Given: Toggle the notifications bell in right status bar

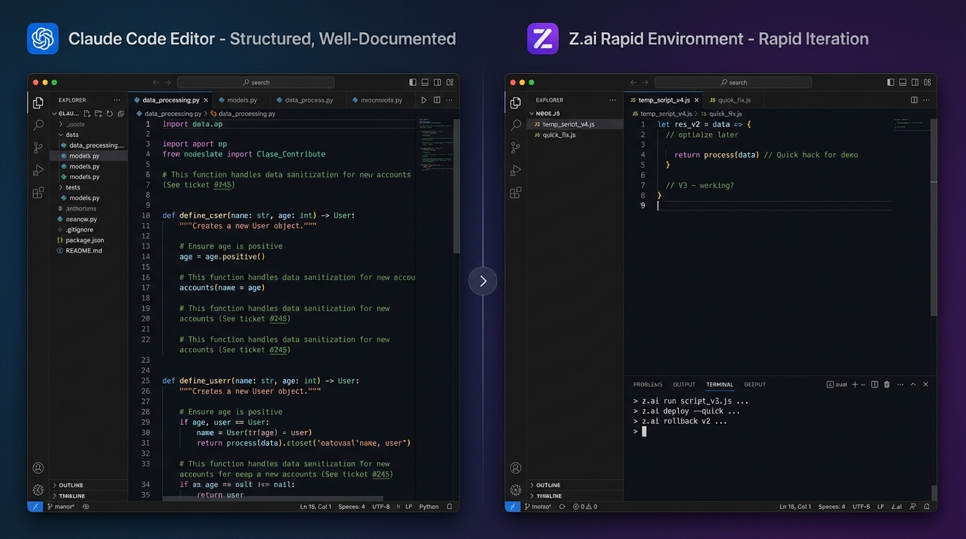Looking at the screenshot, I should click(927, 506).
